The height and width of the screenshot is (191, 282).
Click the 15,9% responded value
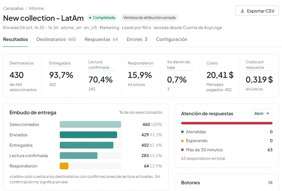click(140, 75)
